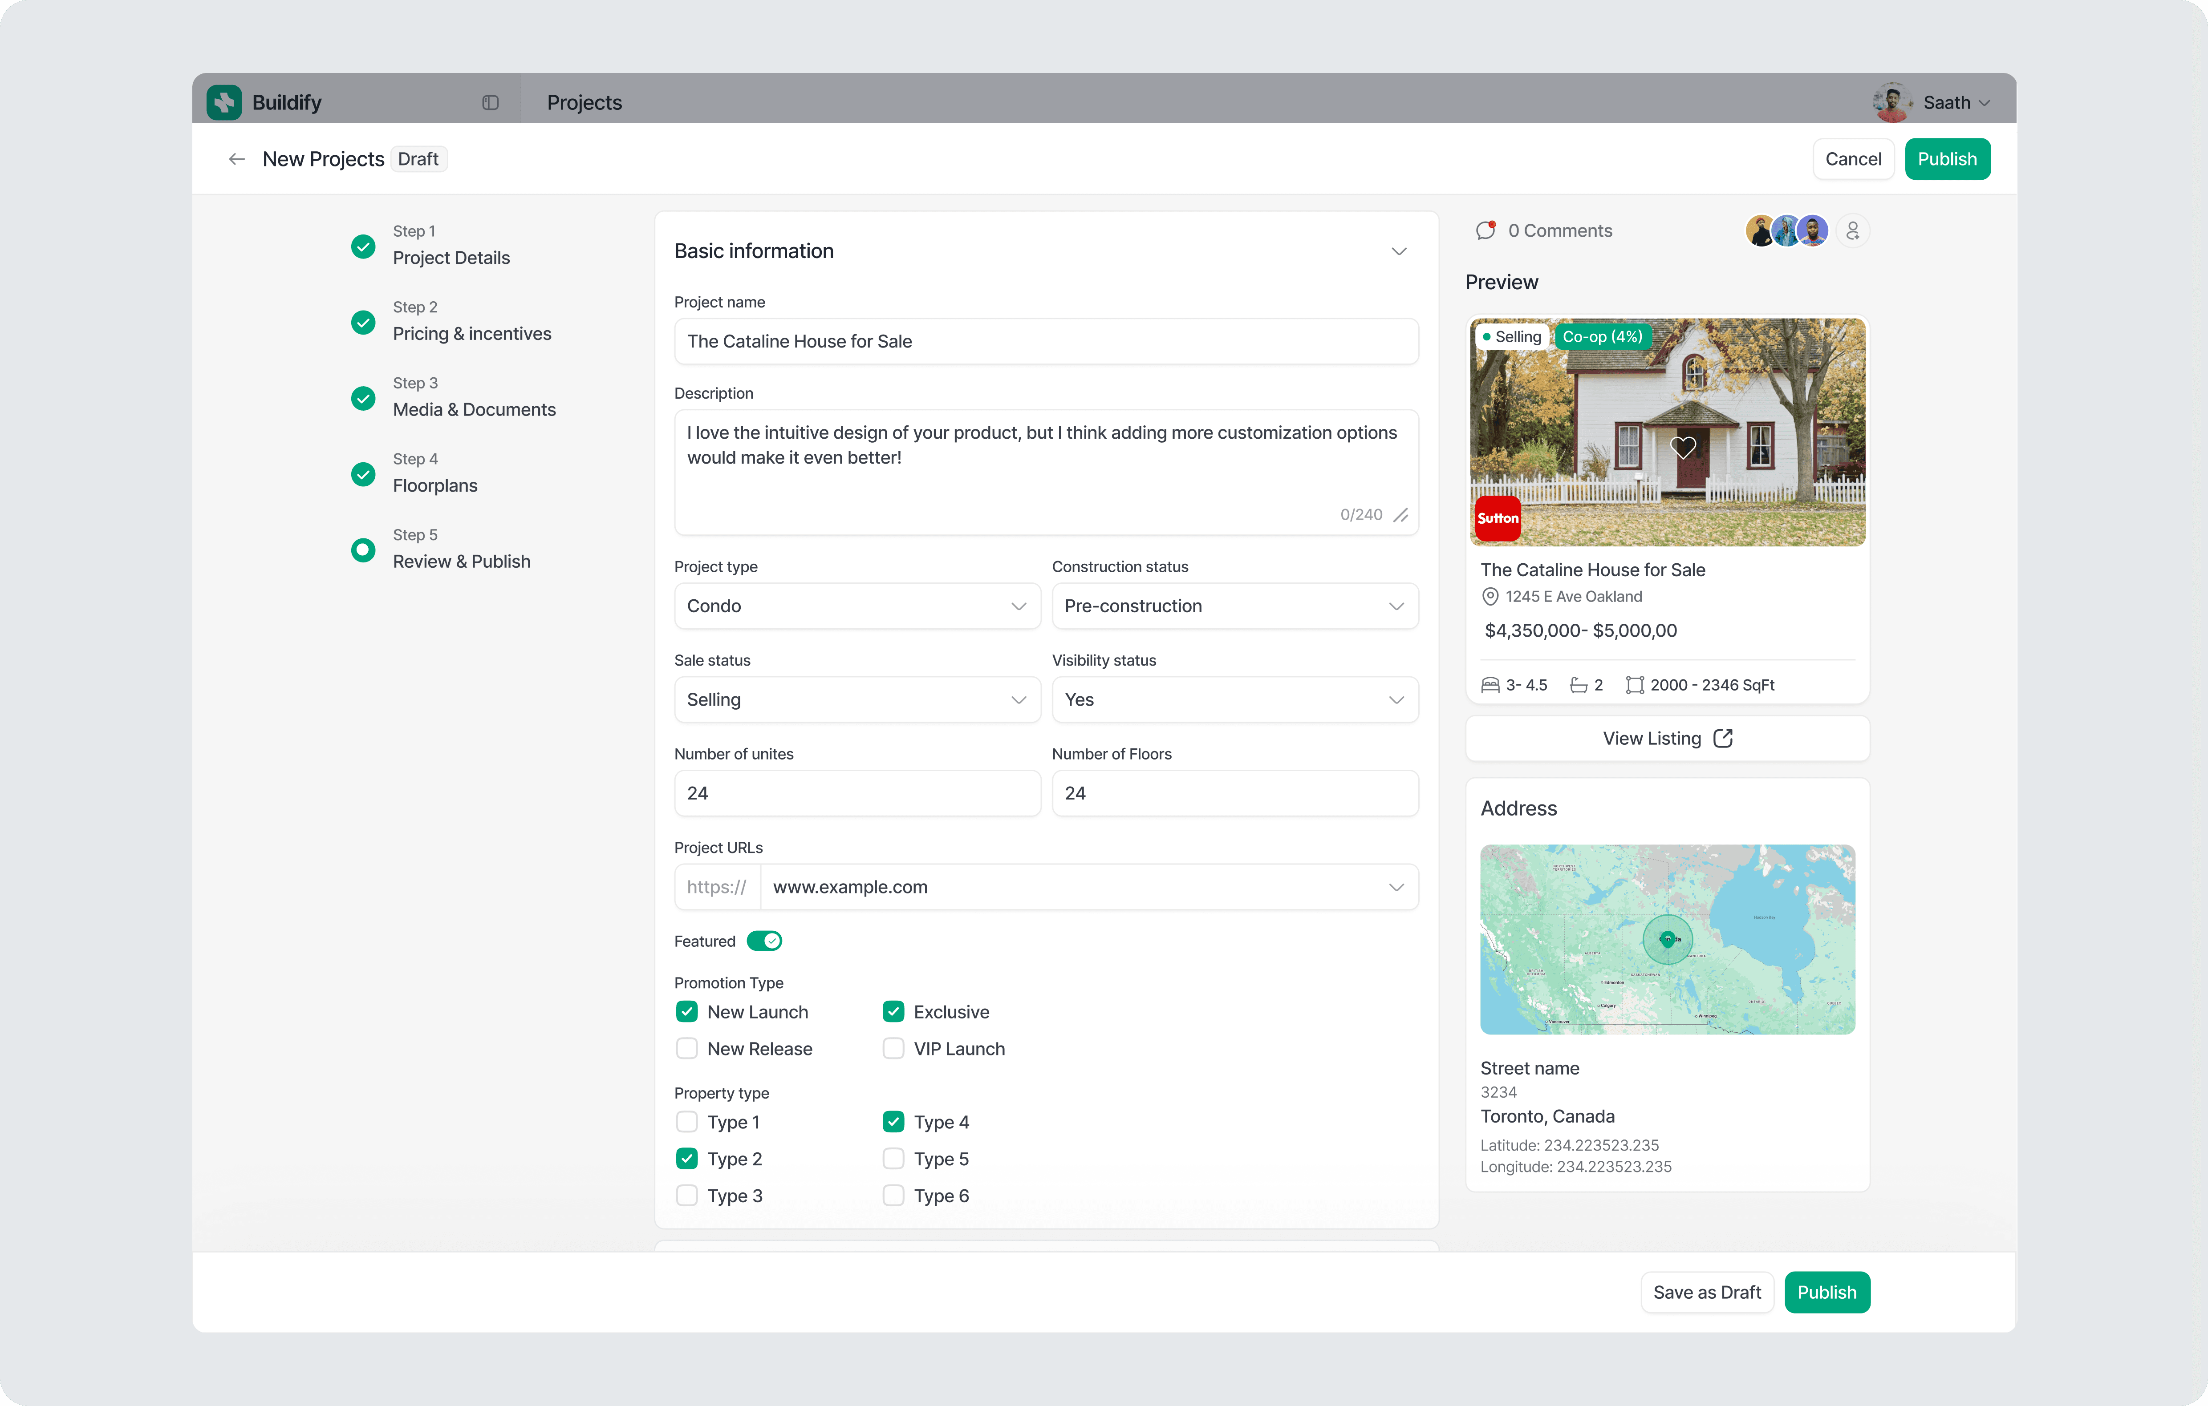
Task: Click inside the Project name input field
Action: [x=1045, y=341]
